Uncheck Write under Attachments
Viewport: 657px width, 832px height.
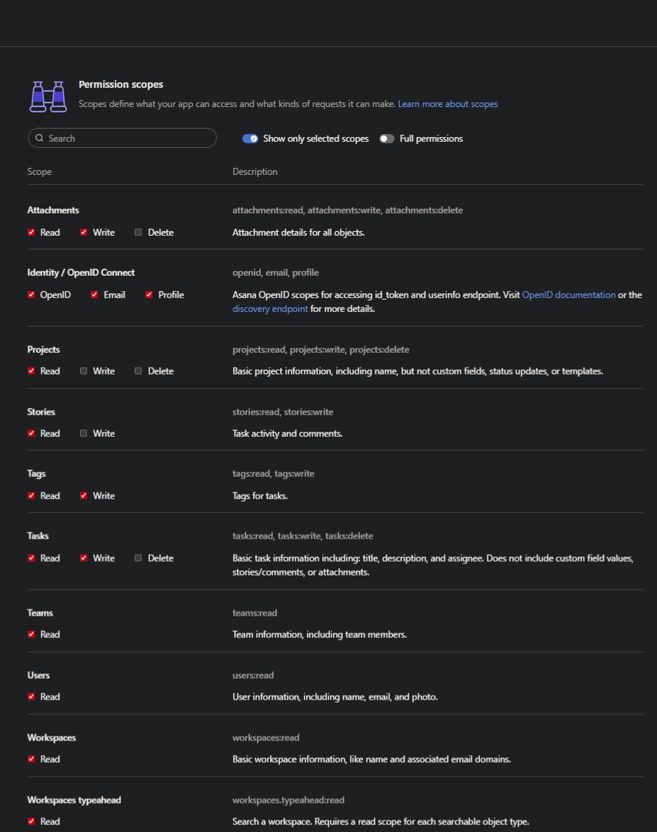coord(83,233)
